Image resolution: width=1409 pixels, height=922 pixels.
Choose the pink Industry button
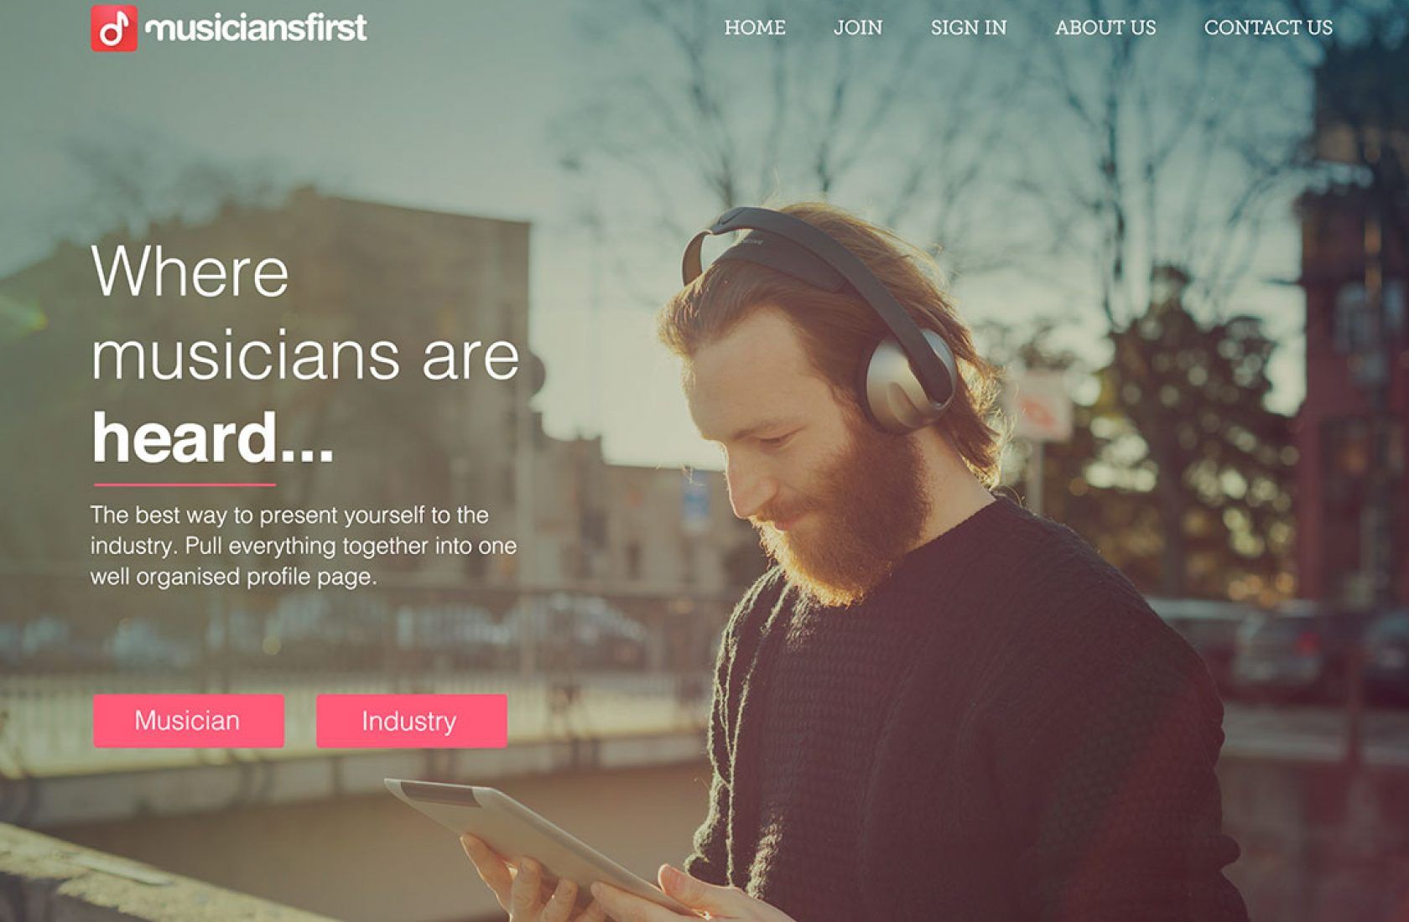pos(412,721)
